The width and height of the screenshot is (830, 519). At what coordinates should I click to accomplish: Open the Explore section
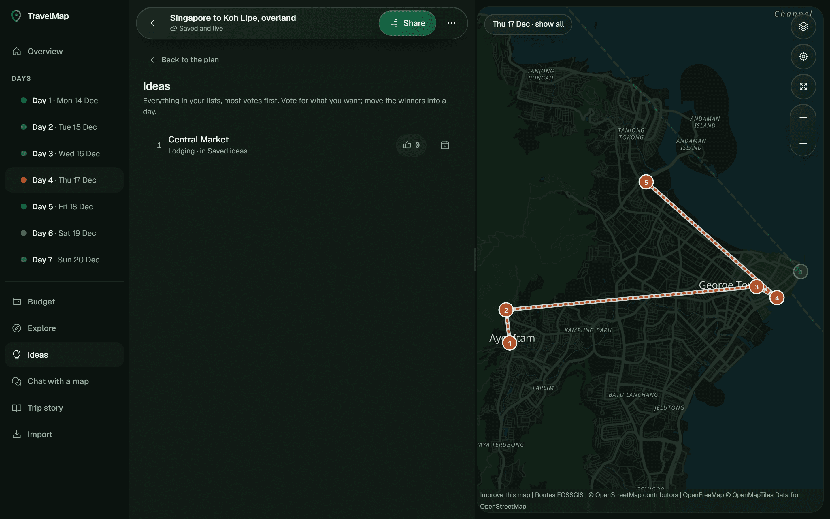(x=64, y=328)
